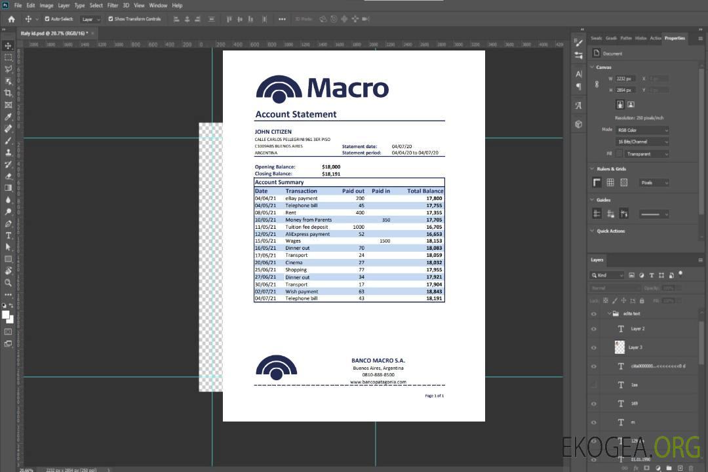708x472 pixels.
Task: Select the Dodge tool
Action: tap(8, 211)
